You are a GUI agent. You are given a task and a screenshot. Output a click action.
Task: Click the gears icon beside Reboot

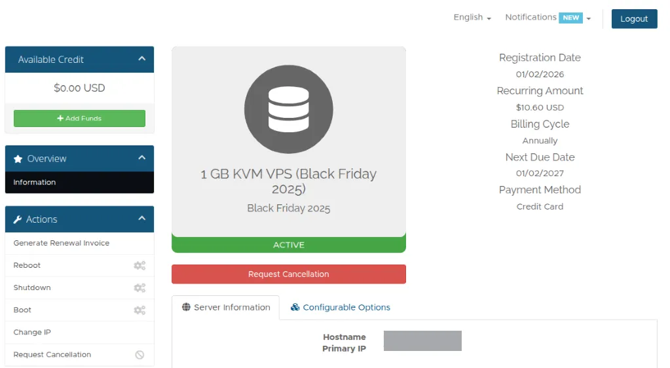(140, 265)
